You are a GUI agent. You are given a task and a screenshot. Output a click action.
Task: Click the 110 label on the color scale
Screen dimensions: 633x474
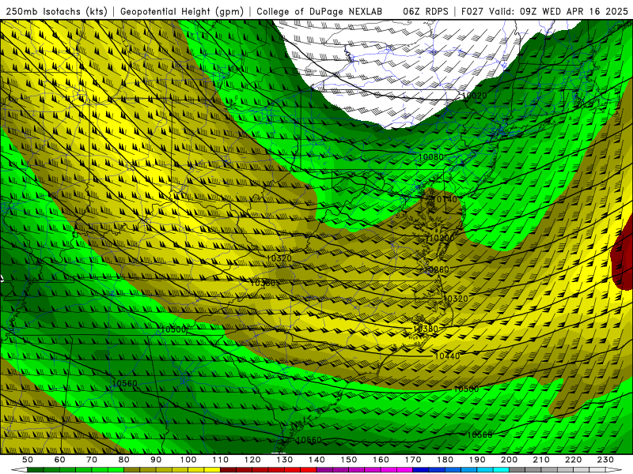click(221, 460)
